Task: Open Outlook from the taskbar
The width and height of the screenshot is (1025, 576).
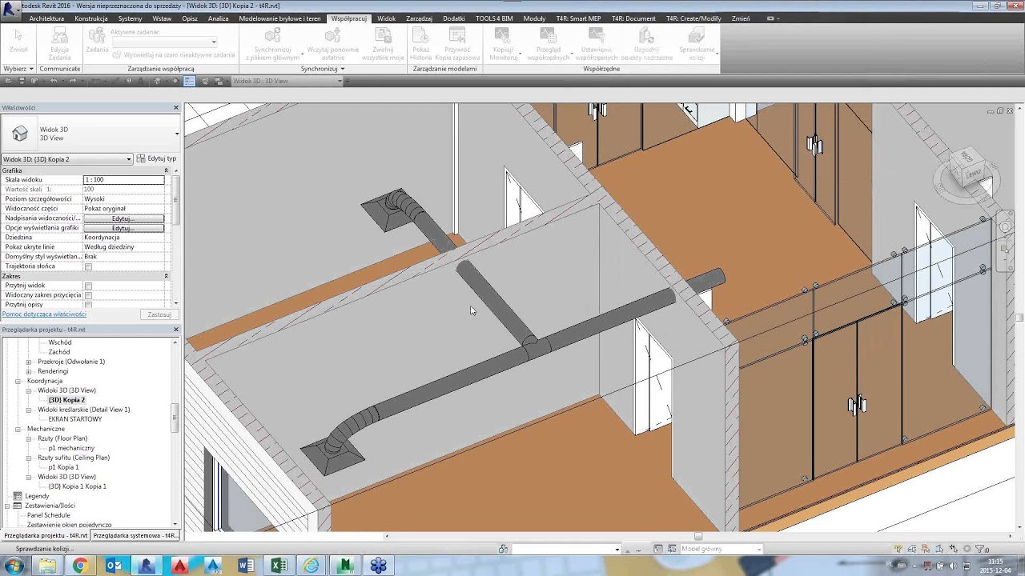Action: point(114,566)
